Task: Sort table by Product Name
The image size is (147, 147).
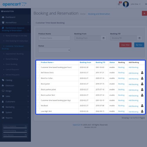Action: pos(47,62)
